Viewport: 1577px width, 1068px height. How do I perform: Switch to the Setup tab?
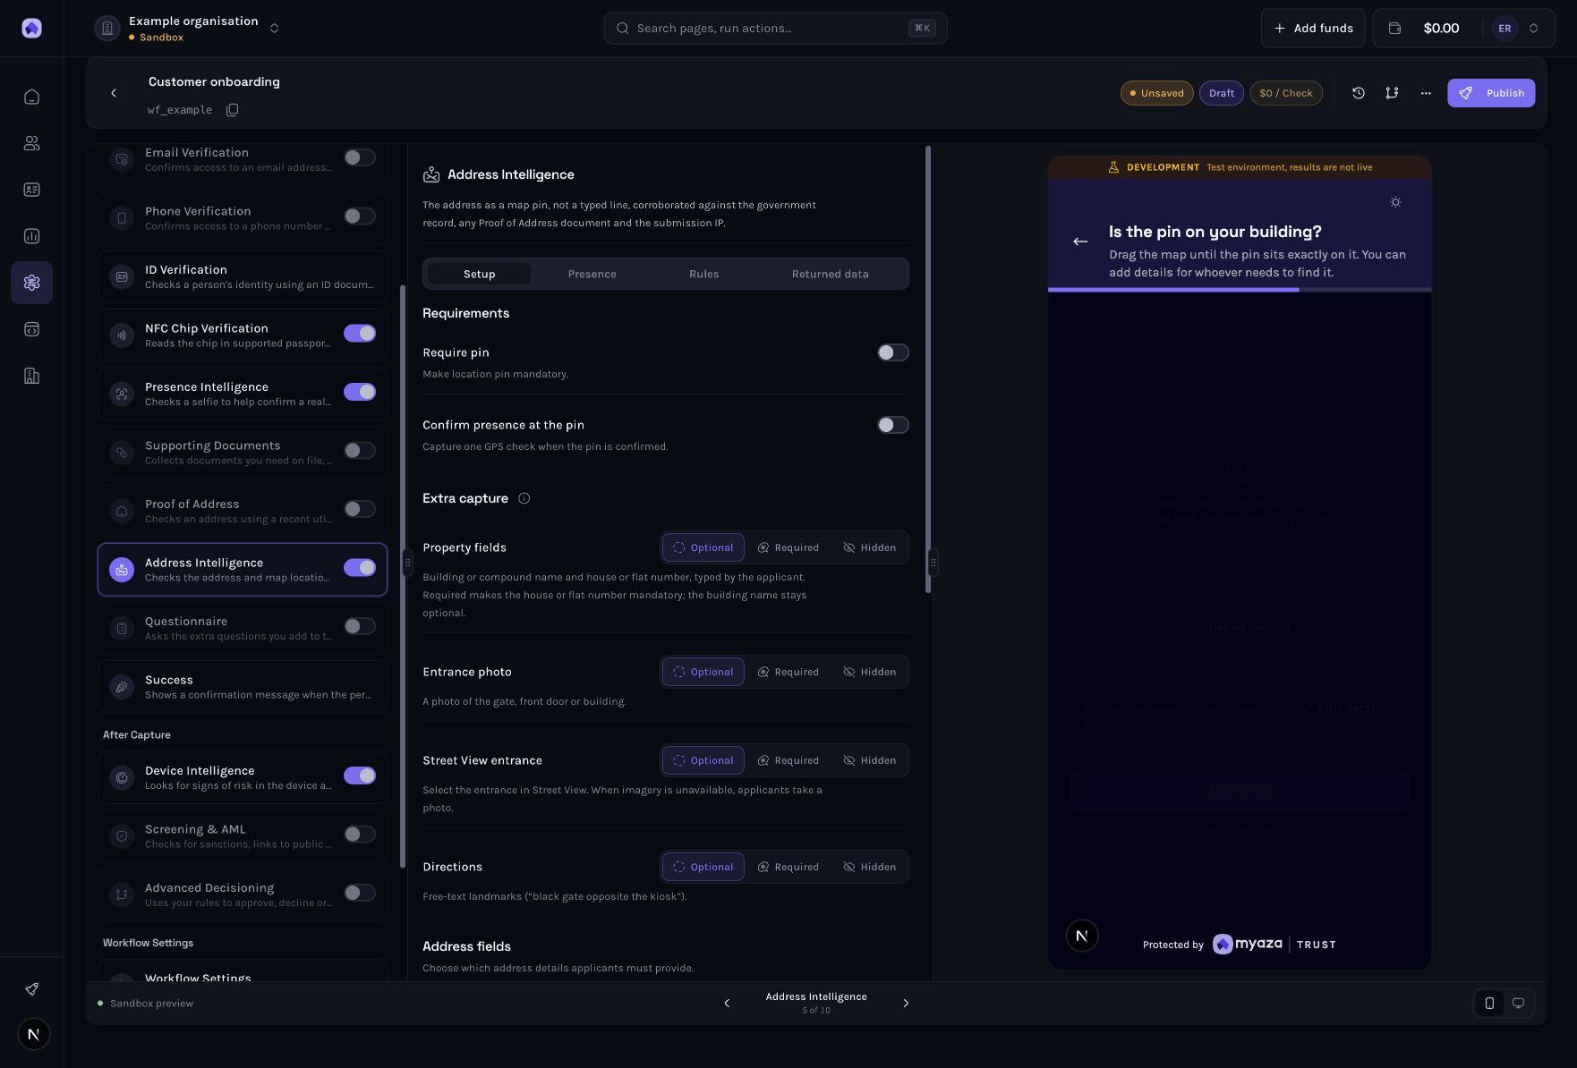click(479, 274)
